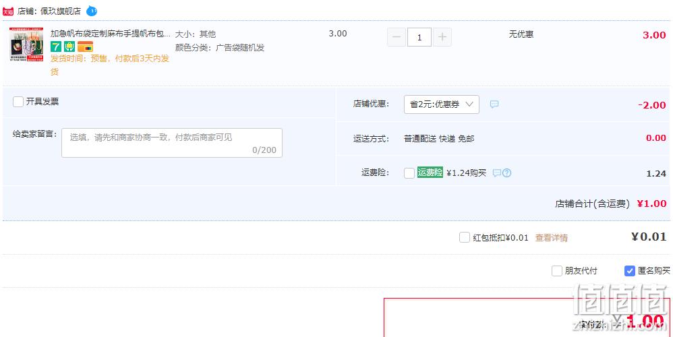Click the 颜色分类: 广告袋随机发 text
The height and width of the screenshot is (337, 673).
(x=220, y=48)
